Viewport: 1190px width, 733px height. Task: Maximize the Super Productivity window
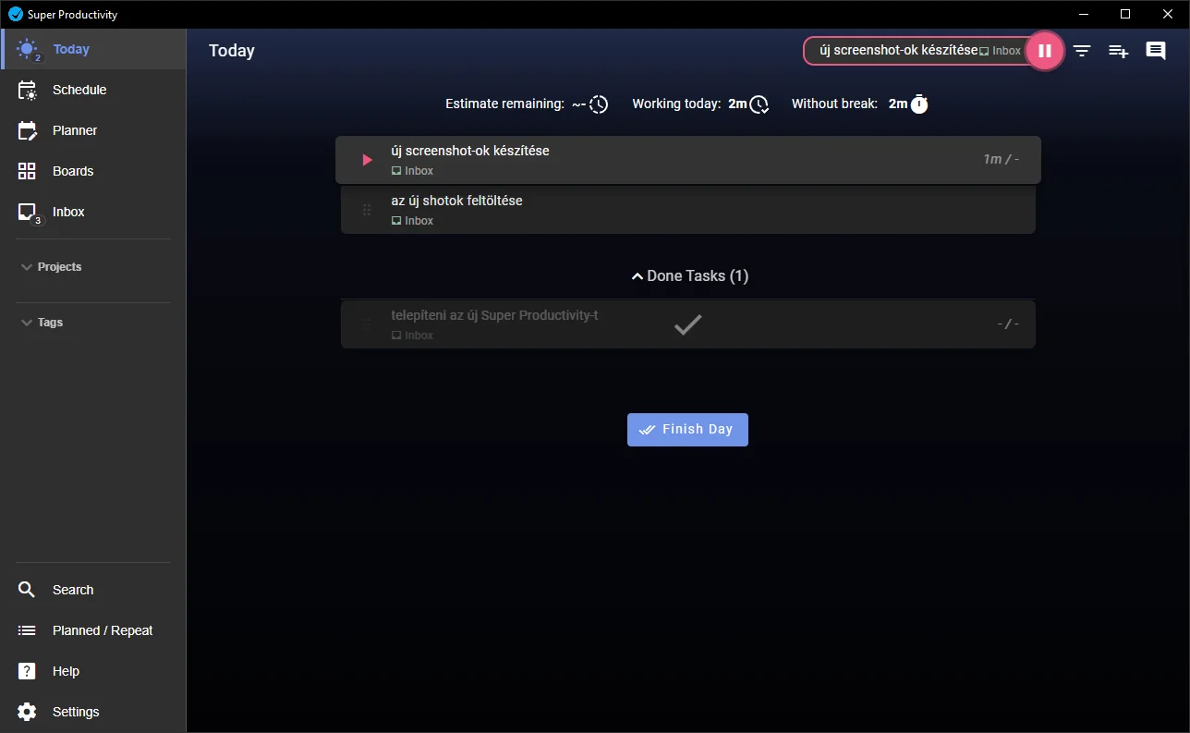click(1125, 14)
